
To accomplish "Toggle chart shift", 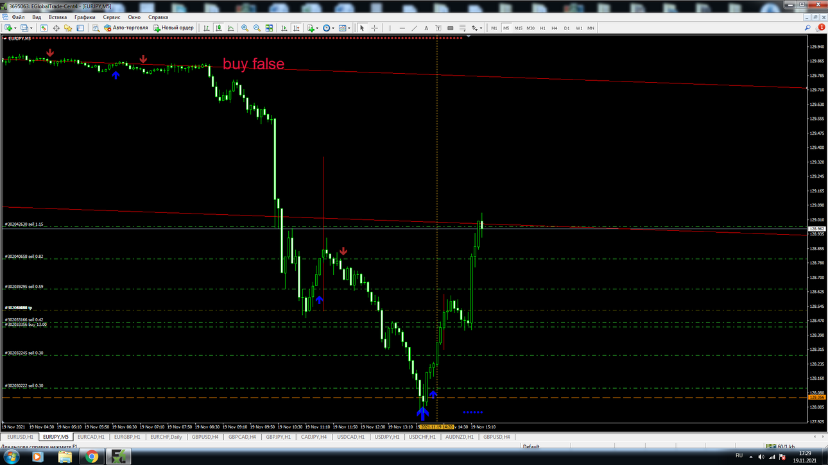I will tap(296, 28).
